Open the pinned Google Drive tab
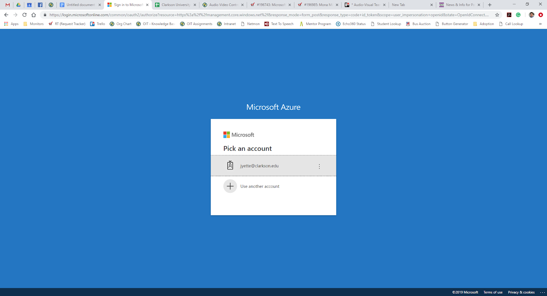The width and height of the screenshot is (547, 296). click(18, 5)
